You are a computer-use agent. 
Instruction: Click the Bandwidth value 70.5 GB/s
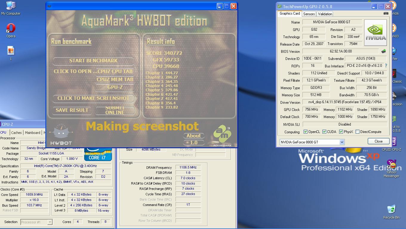tap(371, 95)
